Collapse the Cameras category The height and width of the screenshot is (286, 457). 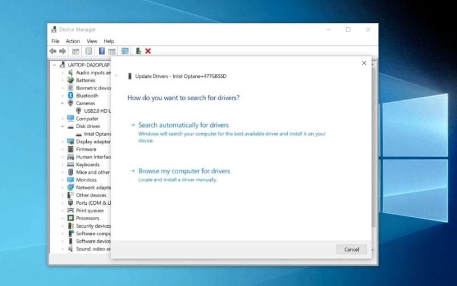click(x=62, y=104)
